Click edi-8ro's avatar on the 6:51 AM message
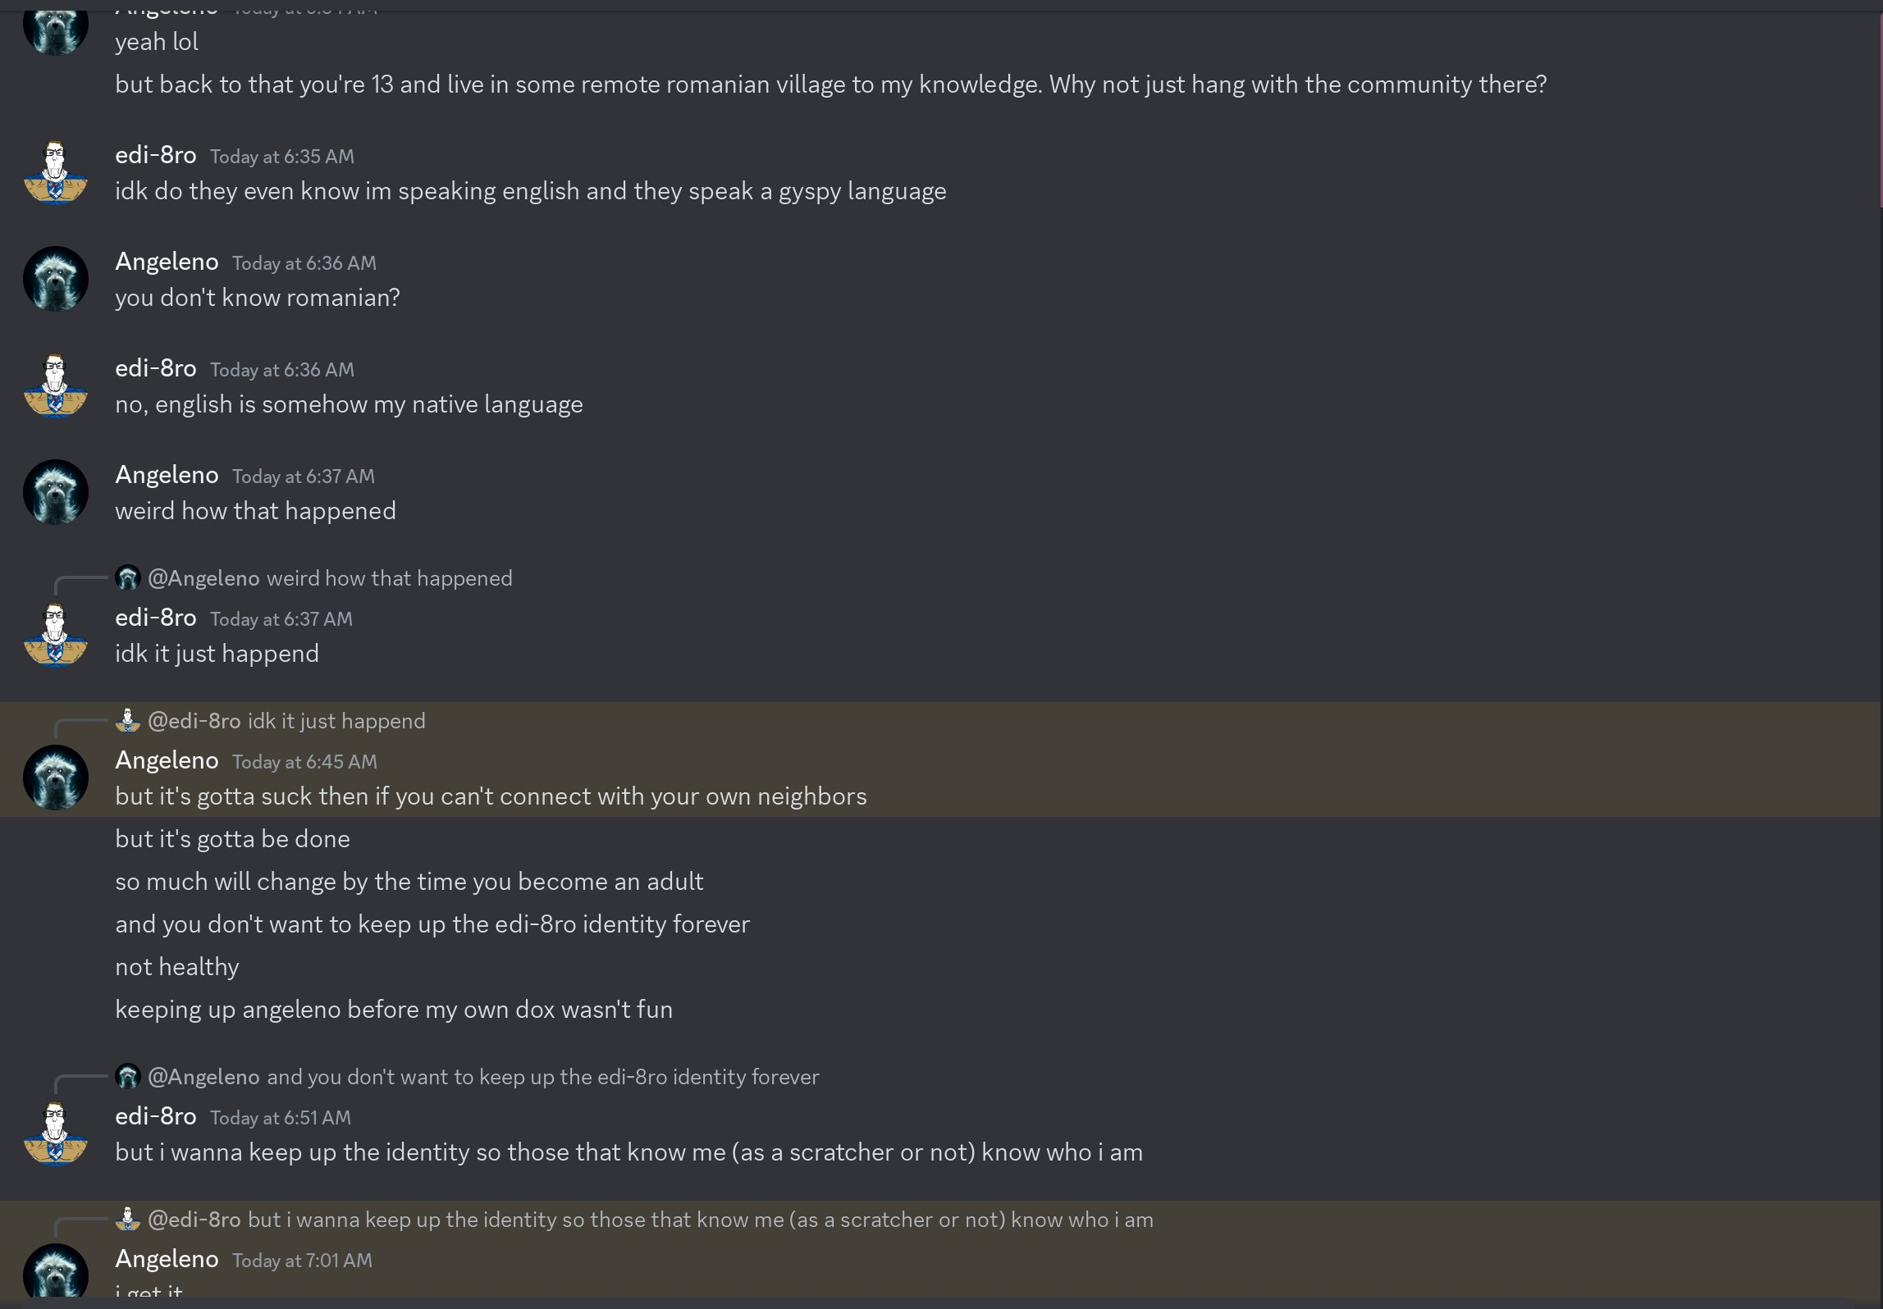This screenshot has width=1883, height=1309. [x=55, y=1133]
